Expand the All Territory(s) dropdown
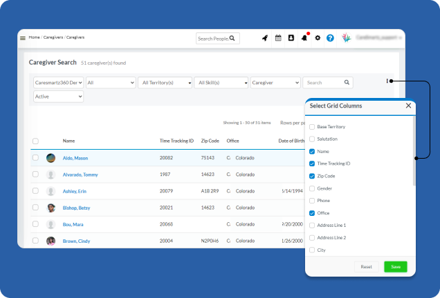Image resolution: width=440 pixels, height=298 pixels. tap(165, 82)
